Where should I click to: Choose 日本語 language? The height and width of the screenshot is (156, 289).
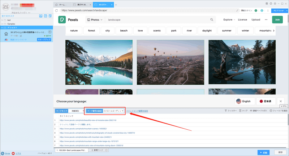pyautogui.click(x=266, y=101)
